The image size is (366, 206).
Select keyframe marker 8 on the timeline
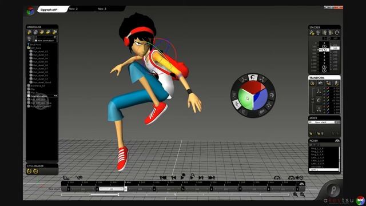(268, 189)
